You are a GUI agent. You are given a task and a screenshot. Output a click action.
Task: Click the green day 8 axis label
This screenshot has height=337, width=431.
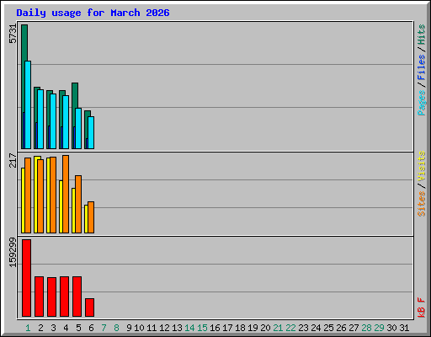116,328
